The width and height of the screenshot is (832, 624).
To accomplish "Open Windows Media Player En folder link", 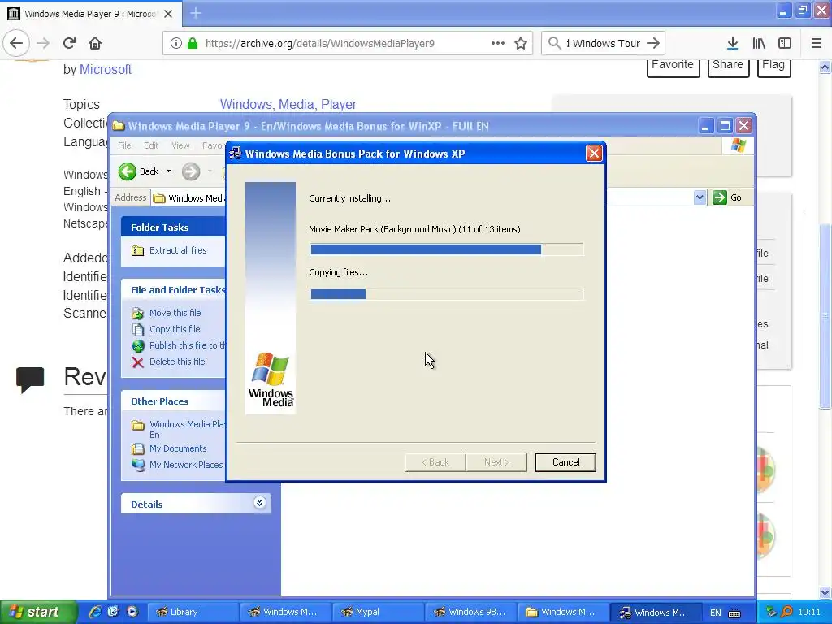I will (x=188, y=429).
